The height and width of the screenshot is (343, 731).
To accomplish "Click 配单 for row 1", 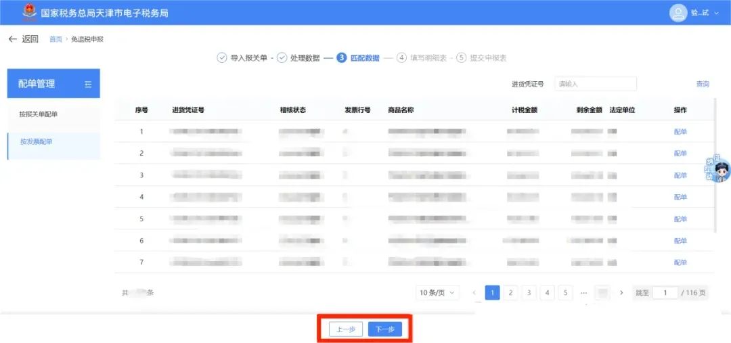I will coord(680,131).
